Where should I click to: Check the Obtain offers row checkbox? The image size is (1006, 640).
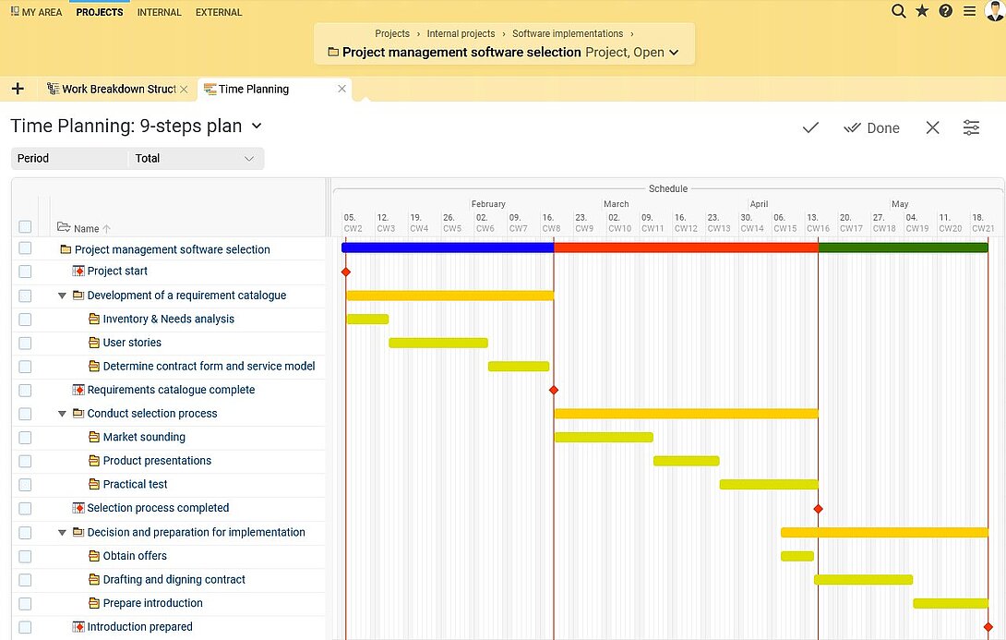(25, 556)
